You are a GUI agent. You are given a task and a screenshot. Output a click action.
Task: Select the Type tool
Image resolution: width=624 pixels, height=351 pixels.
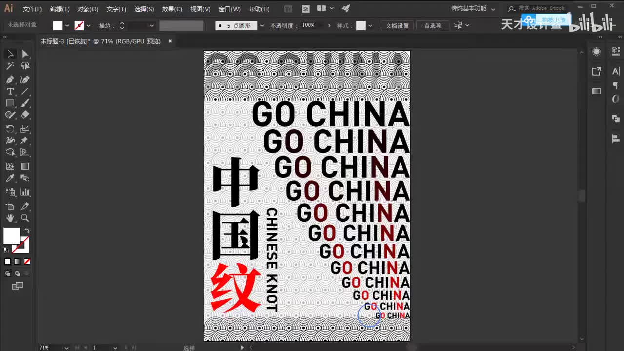[x=10, y=91]
